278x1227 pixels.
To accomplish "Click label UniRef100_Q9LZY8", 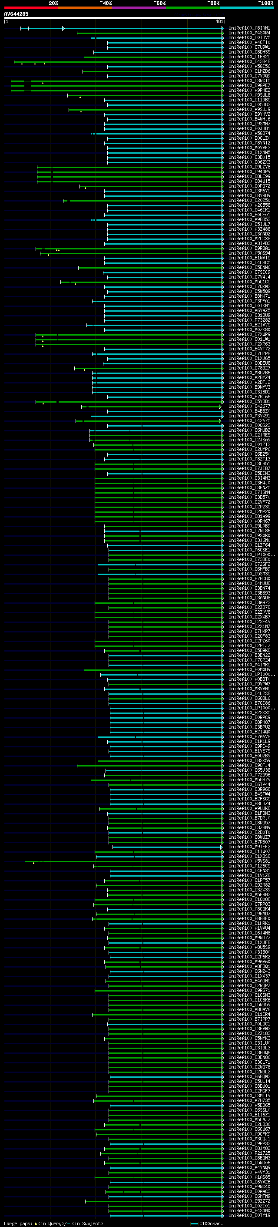I will [x=249, y=167].
